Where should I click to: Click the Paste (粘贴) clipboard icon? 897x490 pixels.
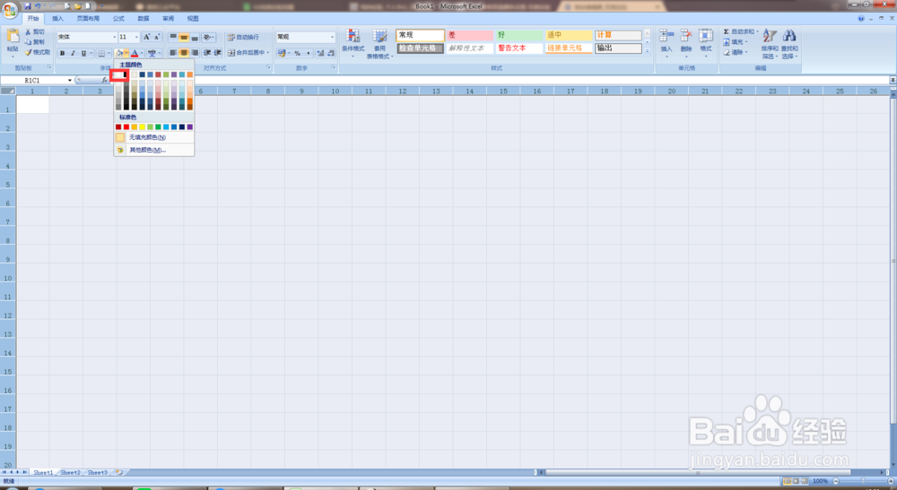tap(13, 36)
